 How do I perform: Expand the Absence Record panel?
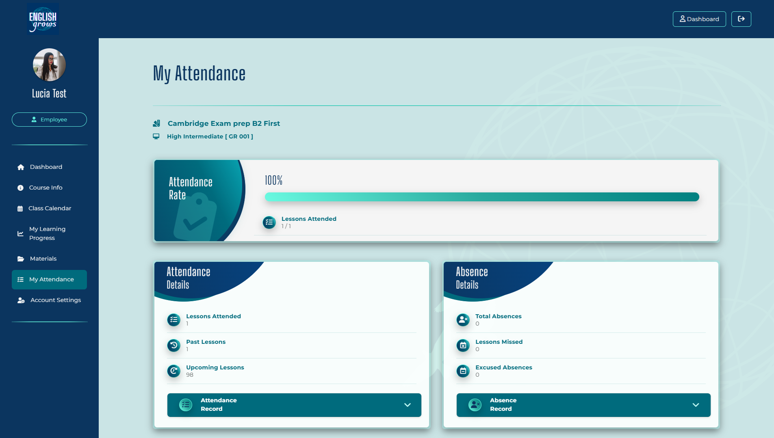[x=583, y=405]
